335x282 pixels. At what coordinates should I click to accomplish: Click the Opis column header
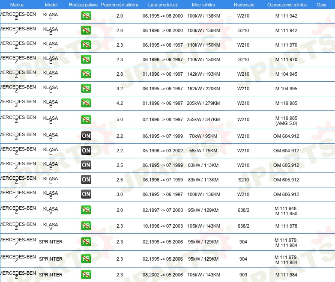321,5
